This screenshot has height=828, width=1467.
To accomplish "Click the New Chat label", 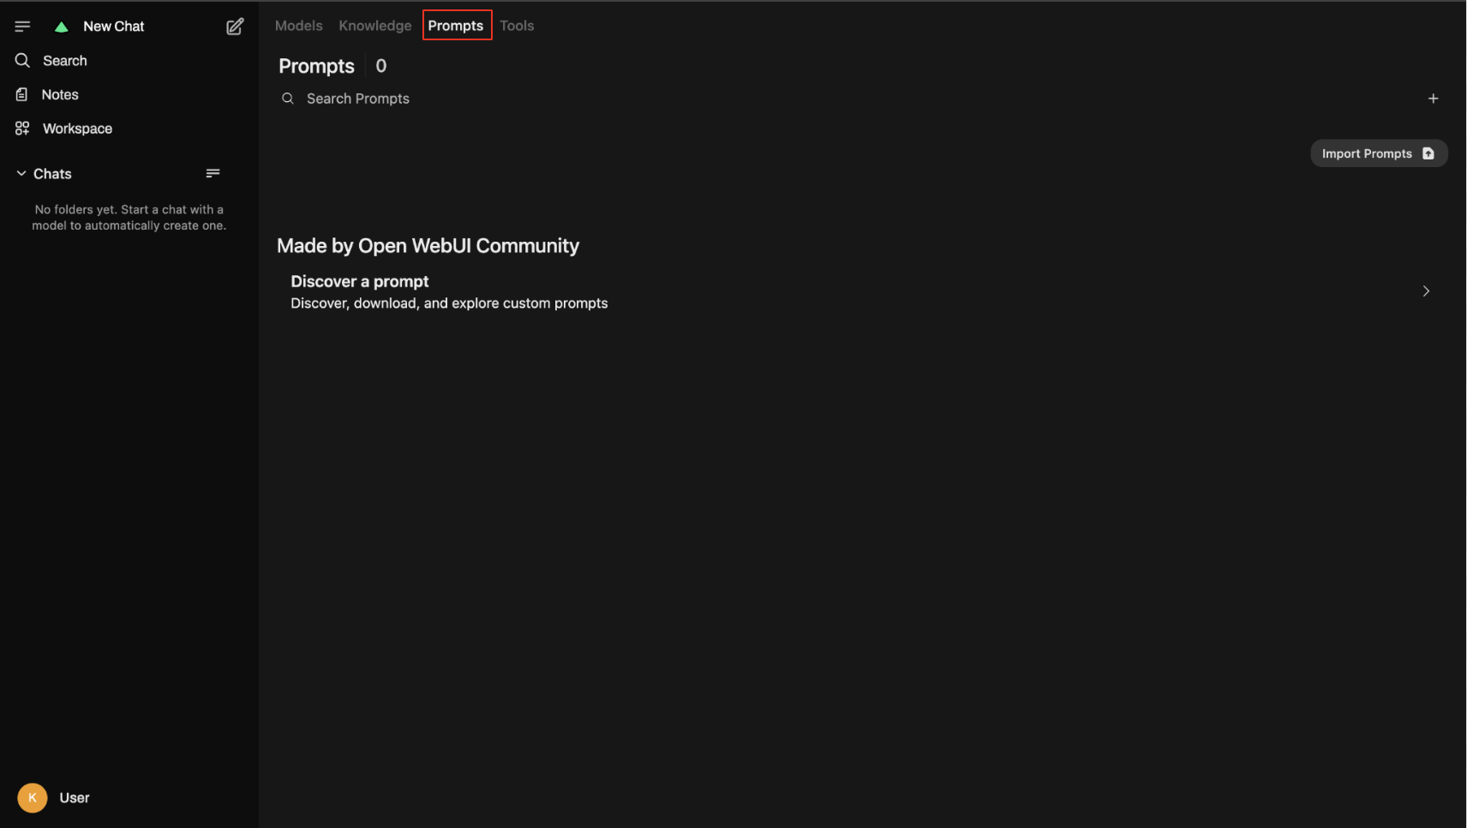I will [x=113, y=27].
